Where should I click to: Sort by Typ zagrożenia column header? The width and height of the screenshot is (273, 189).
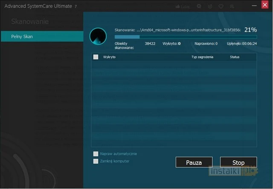point(202,57)
